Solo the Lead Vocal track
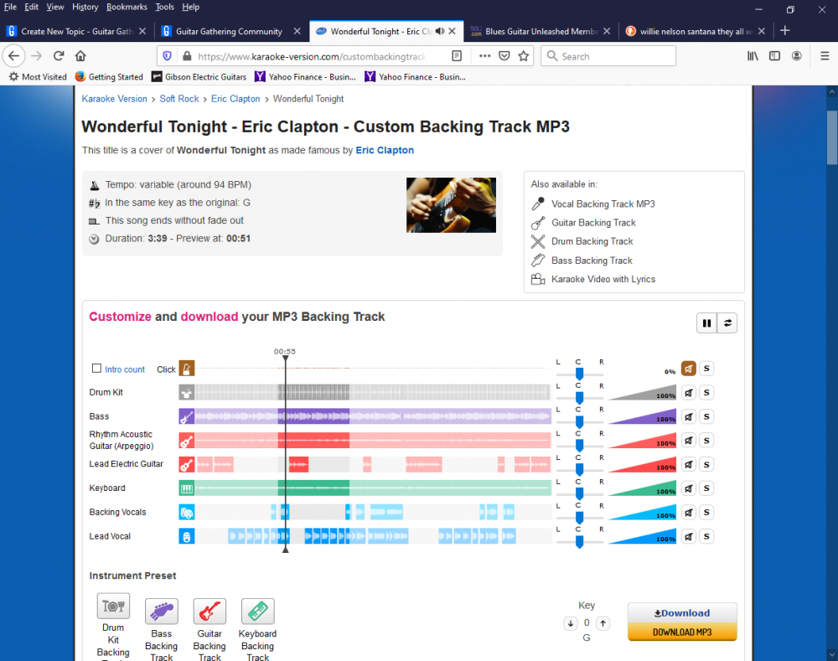 [x=706, y=536]
